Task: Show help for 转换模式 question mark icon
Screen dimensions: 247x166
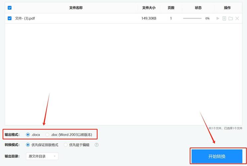Action: point(97,145)
